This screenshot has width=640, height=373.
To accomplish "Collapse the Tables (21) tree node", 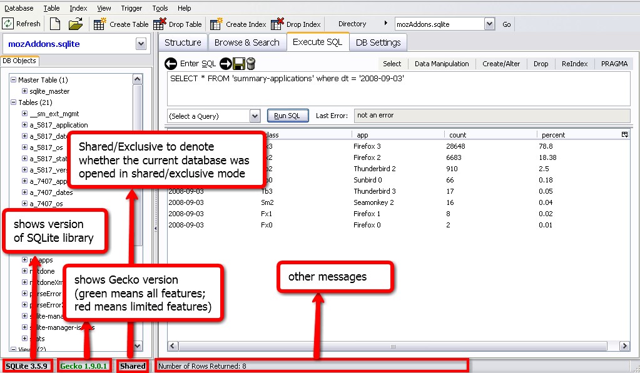I will click(x=15, y=101).
